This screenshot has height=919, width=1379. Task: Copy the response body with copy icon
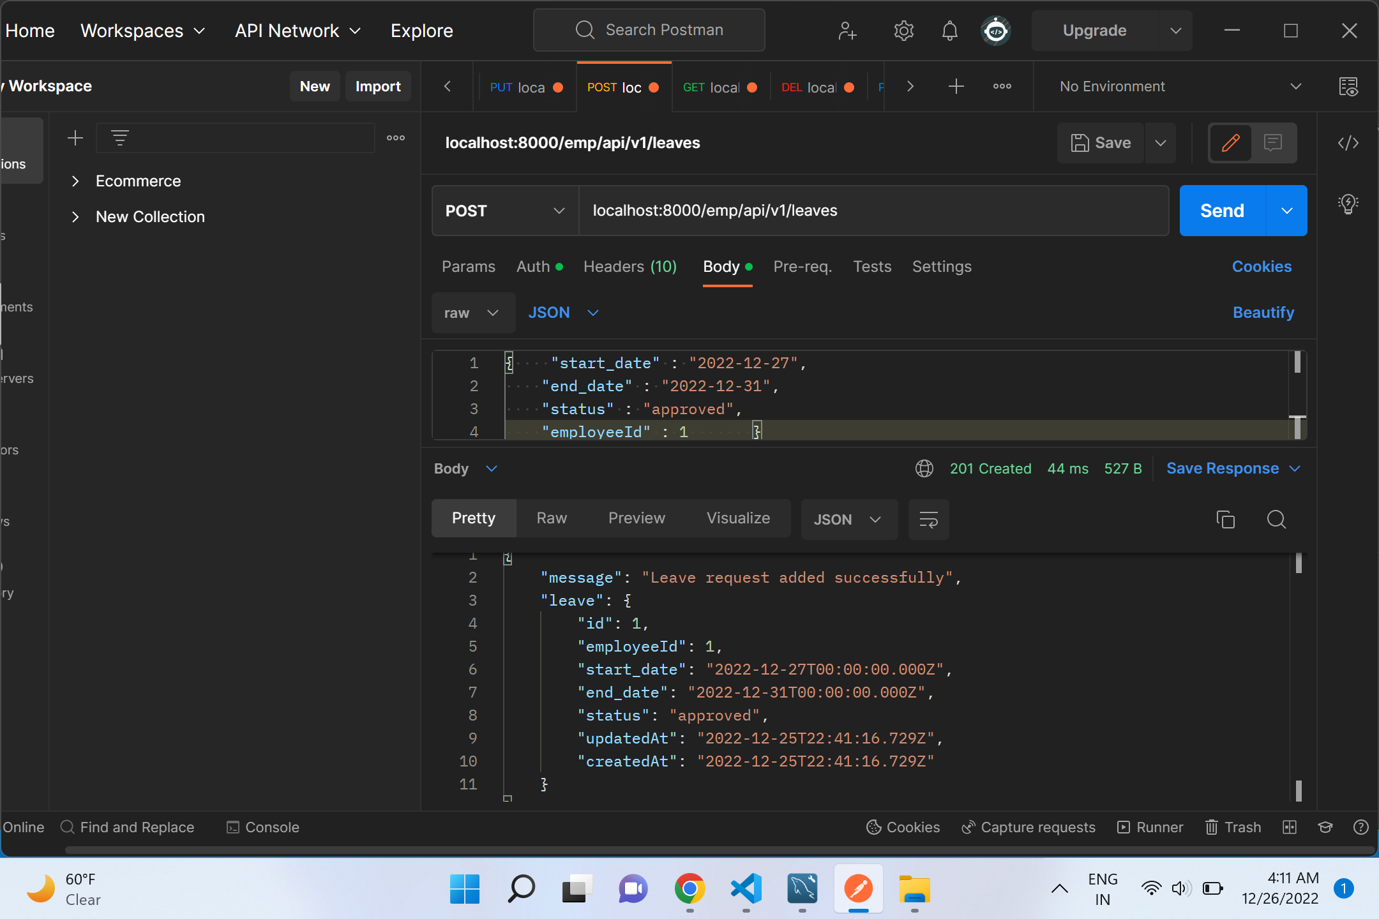(x=1226, y=519)
